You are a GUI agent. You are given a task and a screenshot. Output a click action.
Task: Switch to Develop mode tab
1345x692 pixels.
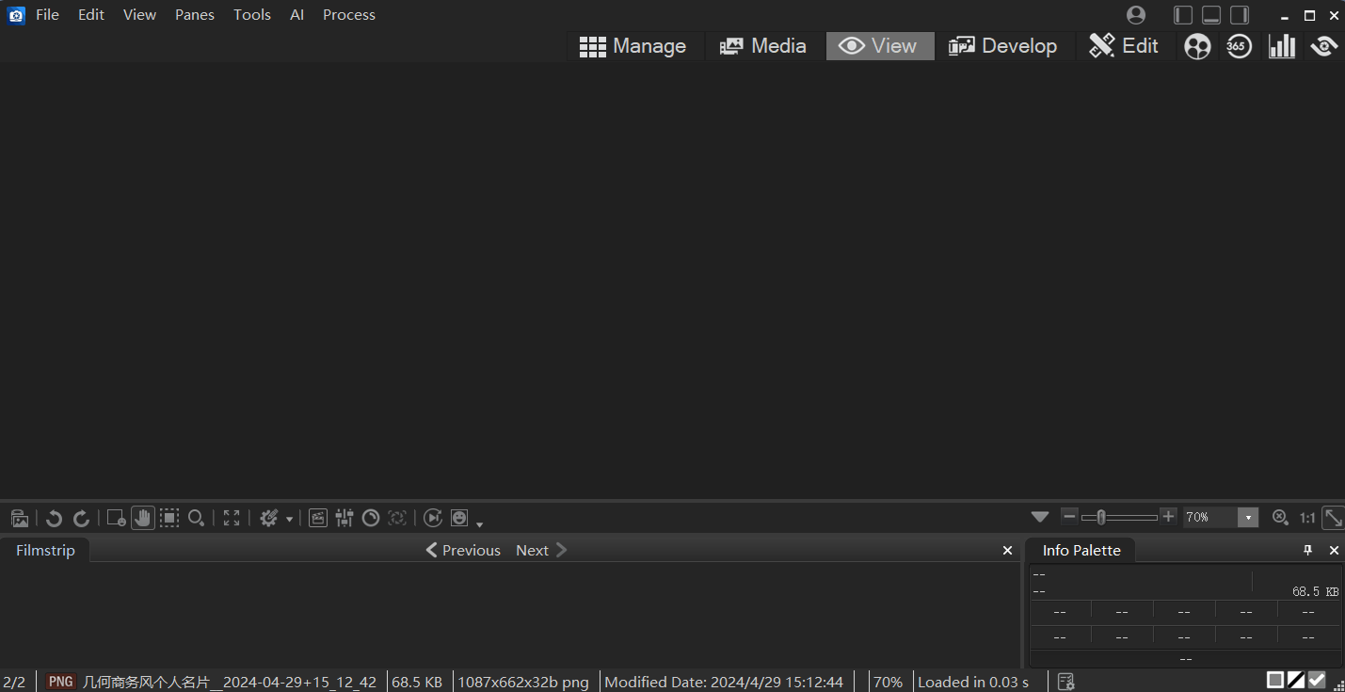[1003, 46]
